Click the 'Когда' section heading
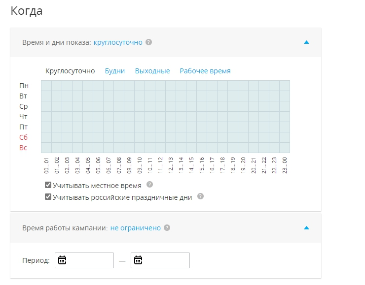365x285 pixels. (x=27, y=11)
